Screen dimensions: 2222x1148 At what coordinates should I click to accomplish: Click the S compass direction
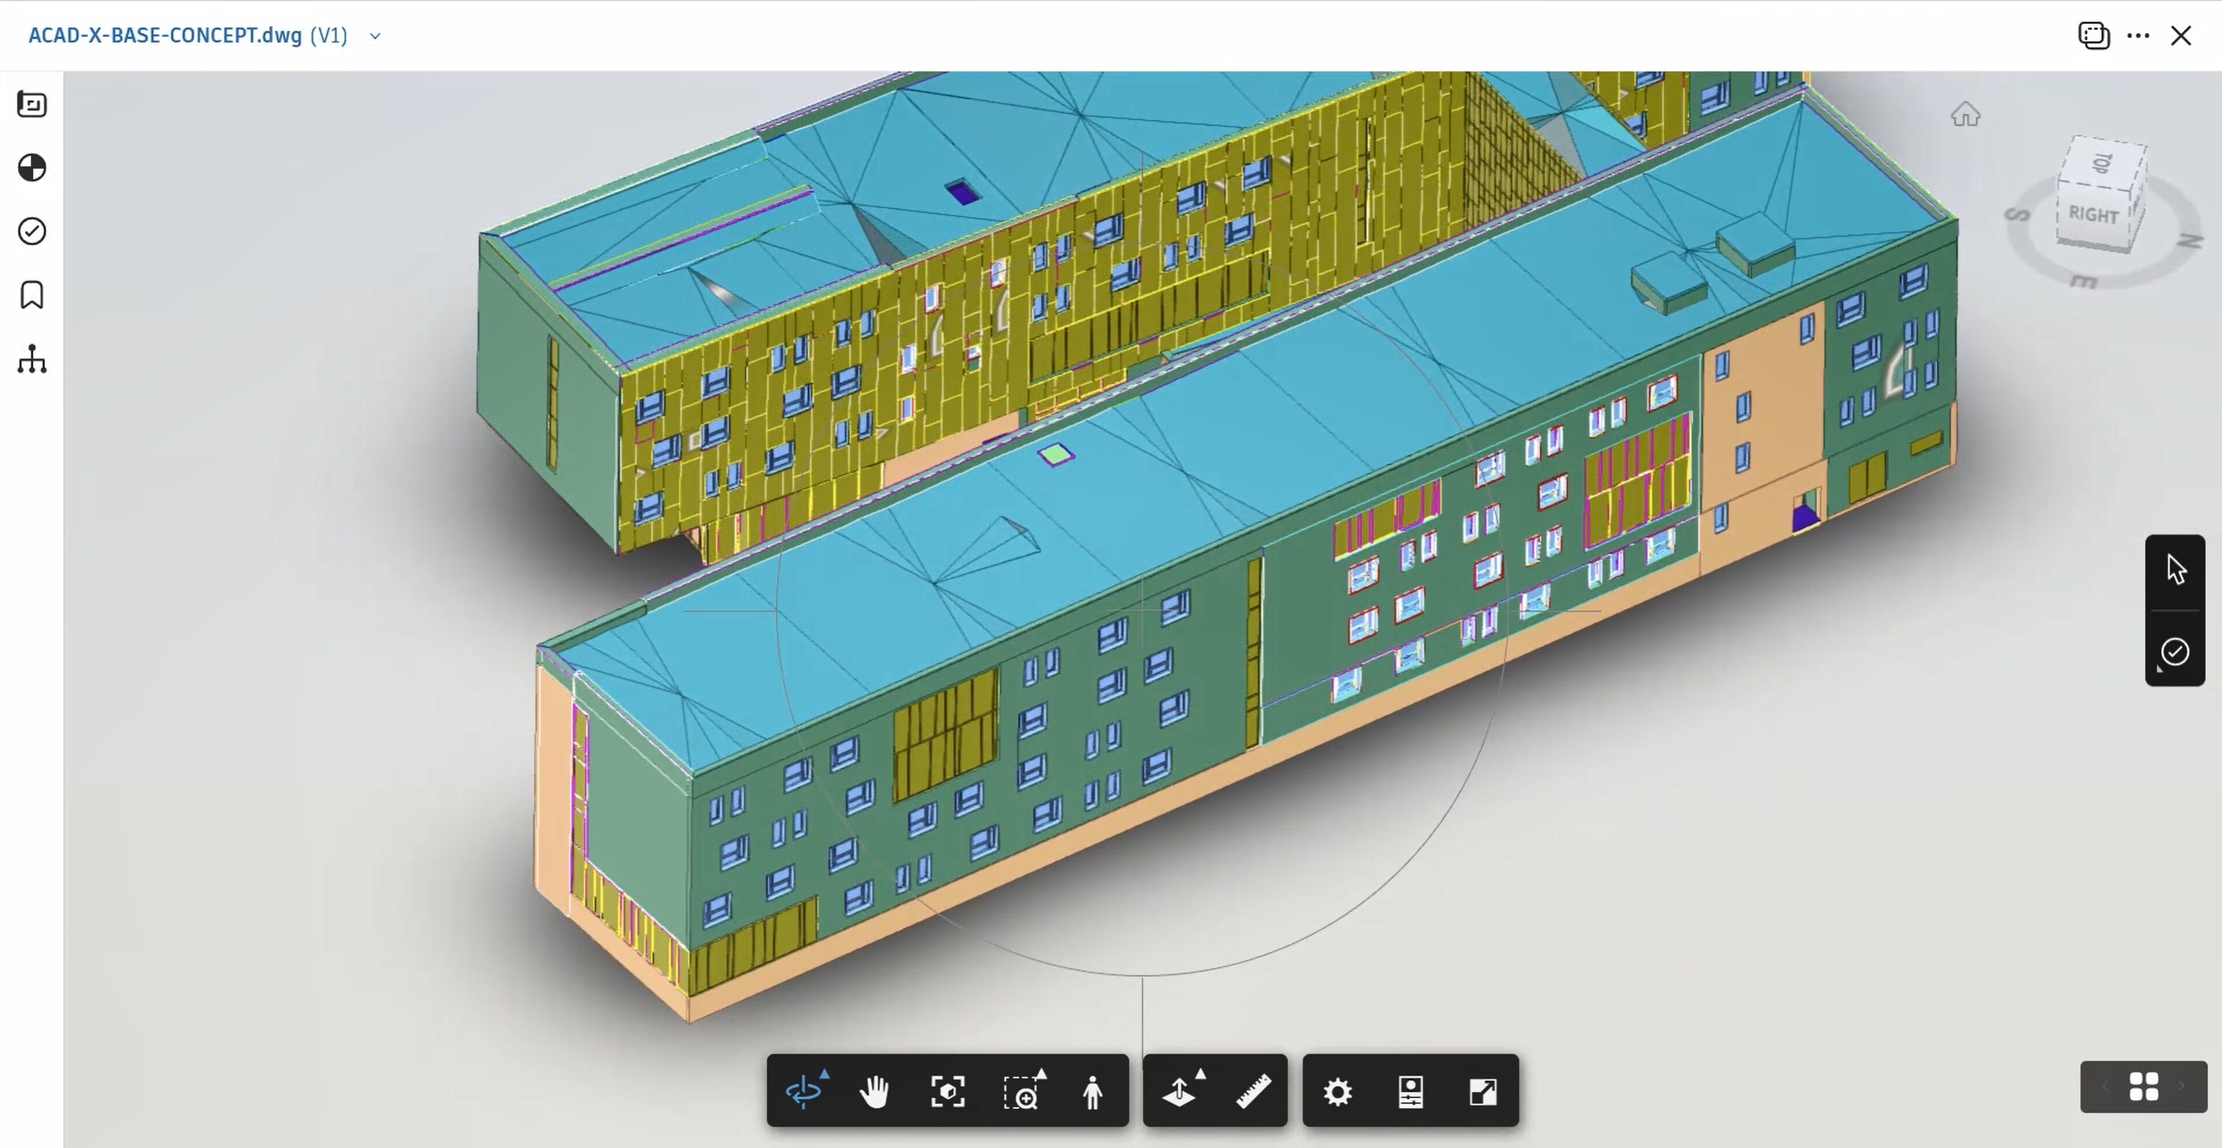2017,214
